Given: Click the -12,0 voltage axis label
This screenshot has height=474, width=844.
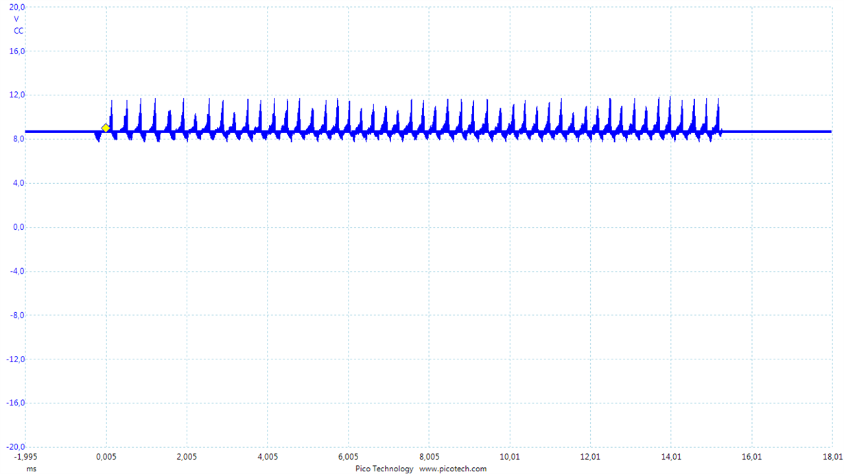Looking at the screenshot, I should tap(15, 359).
